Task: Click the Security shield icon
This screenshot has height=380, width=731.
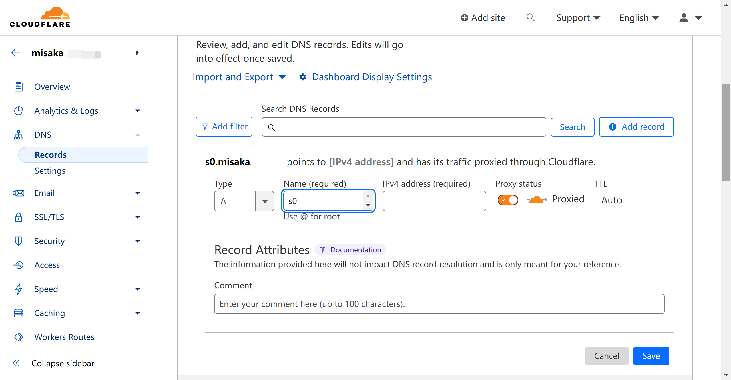Action: click(x=19, y=241)
